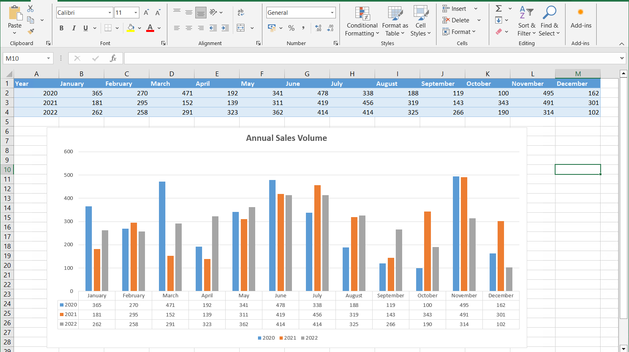
Task: Open Alignment settings dialog launcher
Action: (x=258, y=43)
